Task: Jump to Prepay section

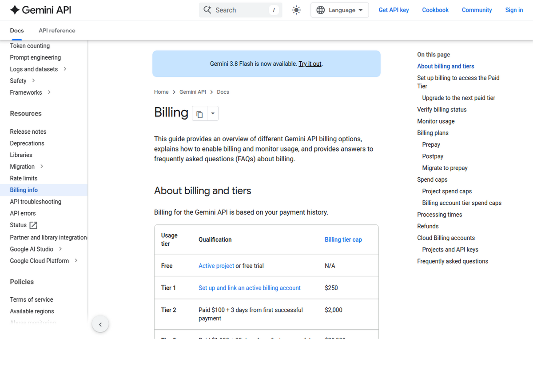Action: pos(431,144)
